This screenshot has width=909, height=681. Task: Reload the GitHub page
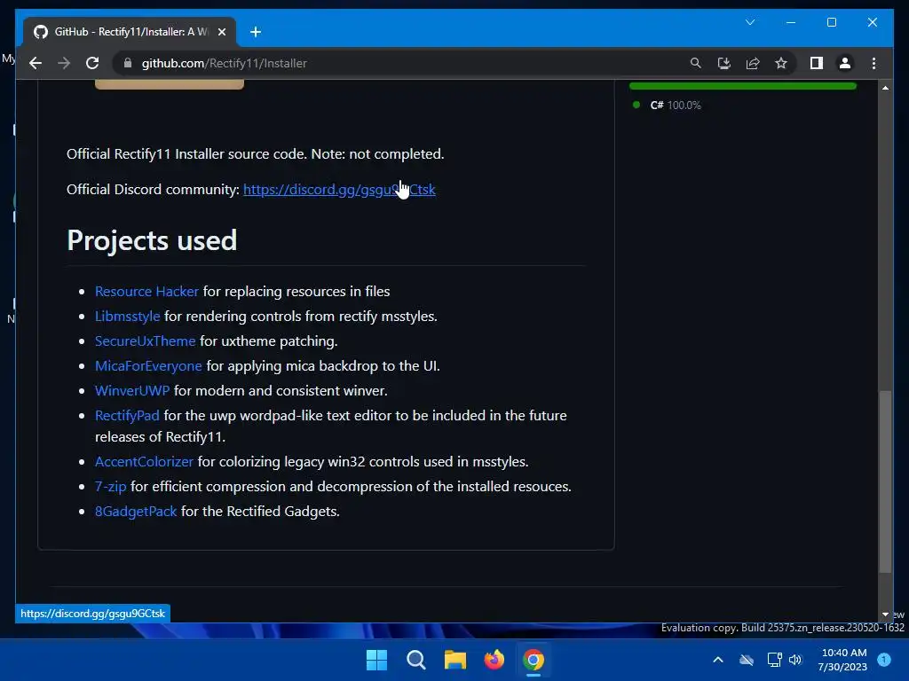pyautogui.click(x=92, y=63)
